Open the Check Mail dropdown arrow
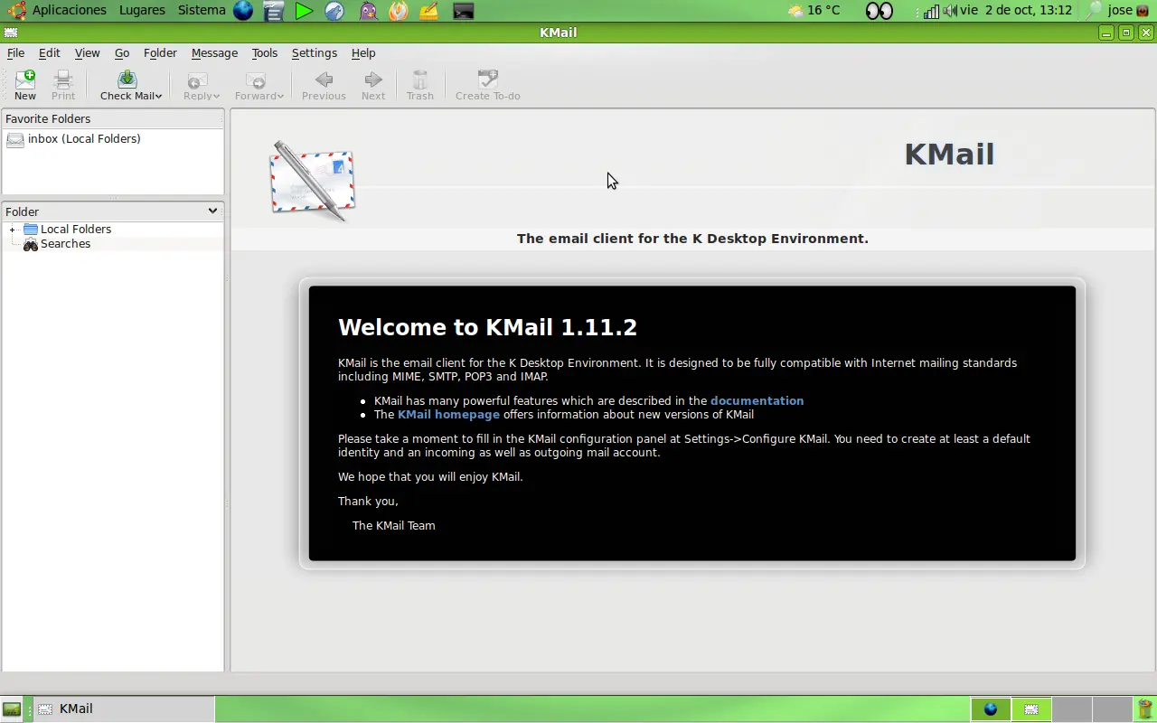 158,96
